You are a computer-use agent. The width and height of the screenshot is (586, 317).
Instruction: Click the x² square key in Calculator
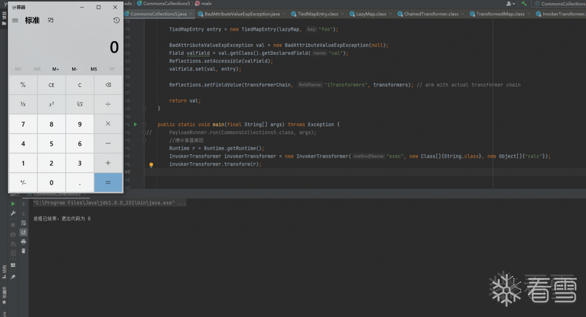(x=52, y=105)
